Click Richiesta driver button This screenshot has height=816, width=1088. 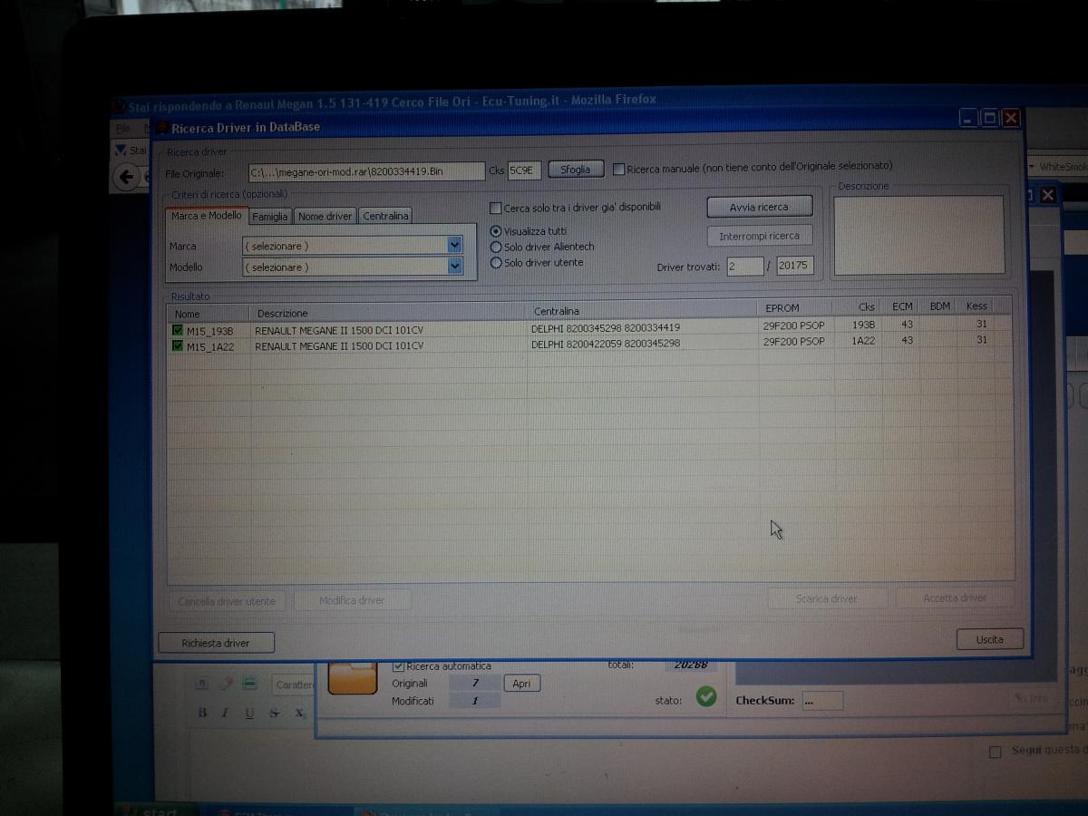click(216, 643)
